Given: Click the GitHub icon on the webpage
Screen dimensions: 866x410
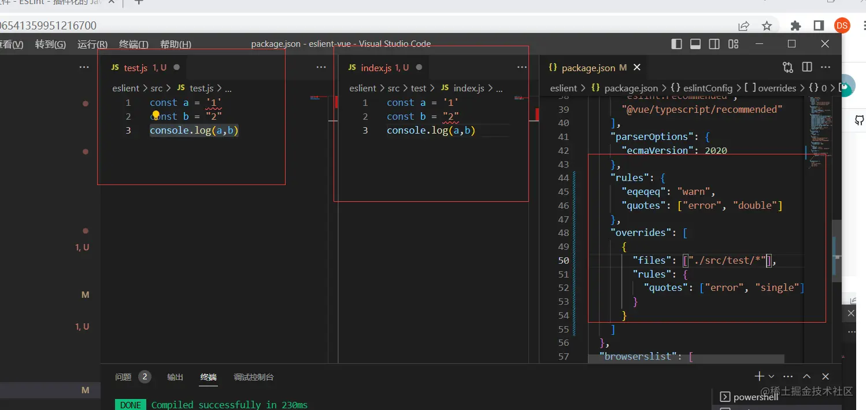Looking at the screenshot, I should click(x=860, y=120).
